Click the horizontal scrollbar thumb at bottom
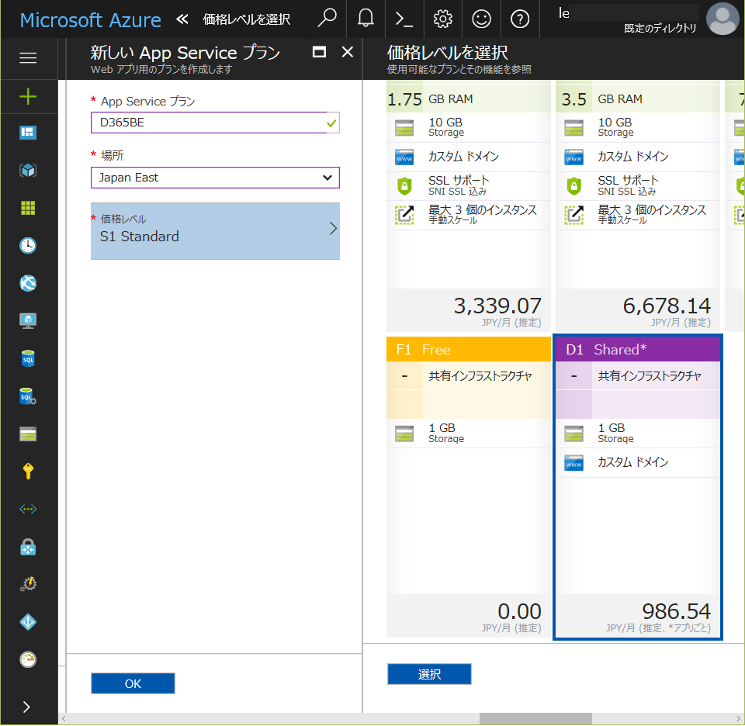This screenshot has height=726, width=745. pos(535,718)
